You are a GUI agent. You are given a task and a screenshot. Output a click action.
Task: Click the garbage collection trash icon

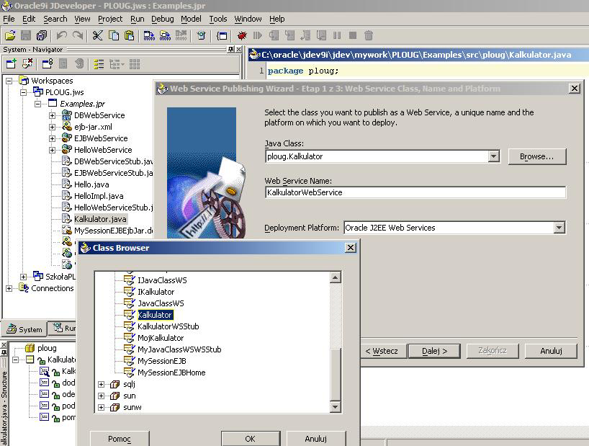369,35
